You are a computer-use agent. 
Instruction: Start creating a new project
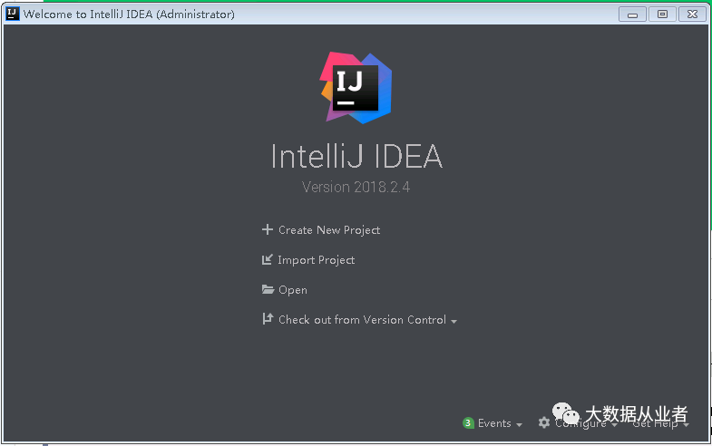click(x=329, y=230)
